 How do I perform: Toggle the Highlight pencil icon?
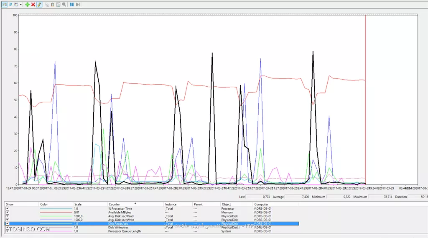[39, 4]
